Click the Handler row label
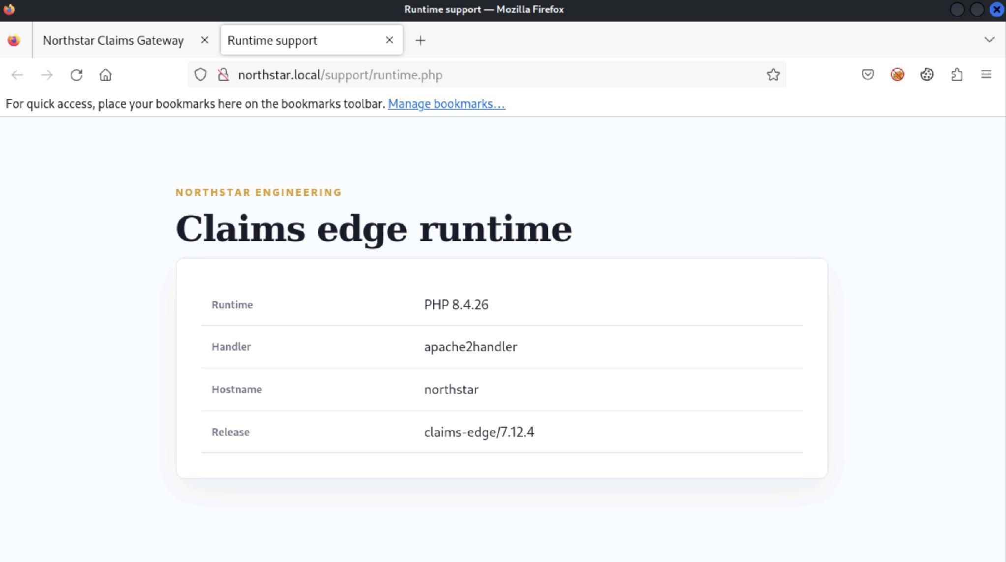This screenshot has width=1006, height=562. pos(231,347)
